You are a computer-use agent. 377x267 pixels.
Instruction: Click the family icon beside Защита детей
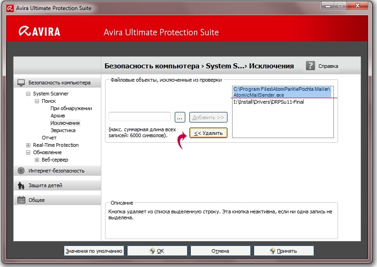[21, 185]
